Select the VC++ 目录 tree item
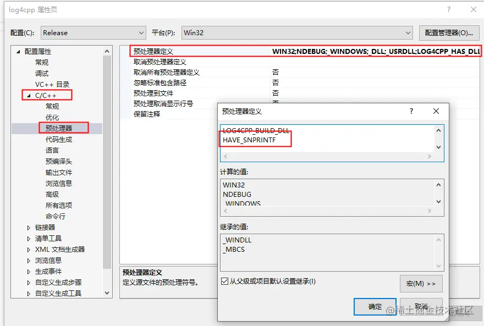 [52, 85]
